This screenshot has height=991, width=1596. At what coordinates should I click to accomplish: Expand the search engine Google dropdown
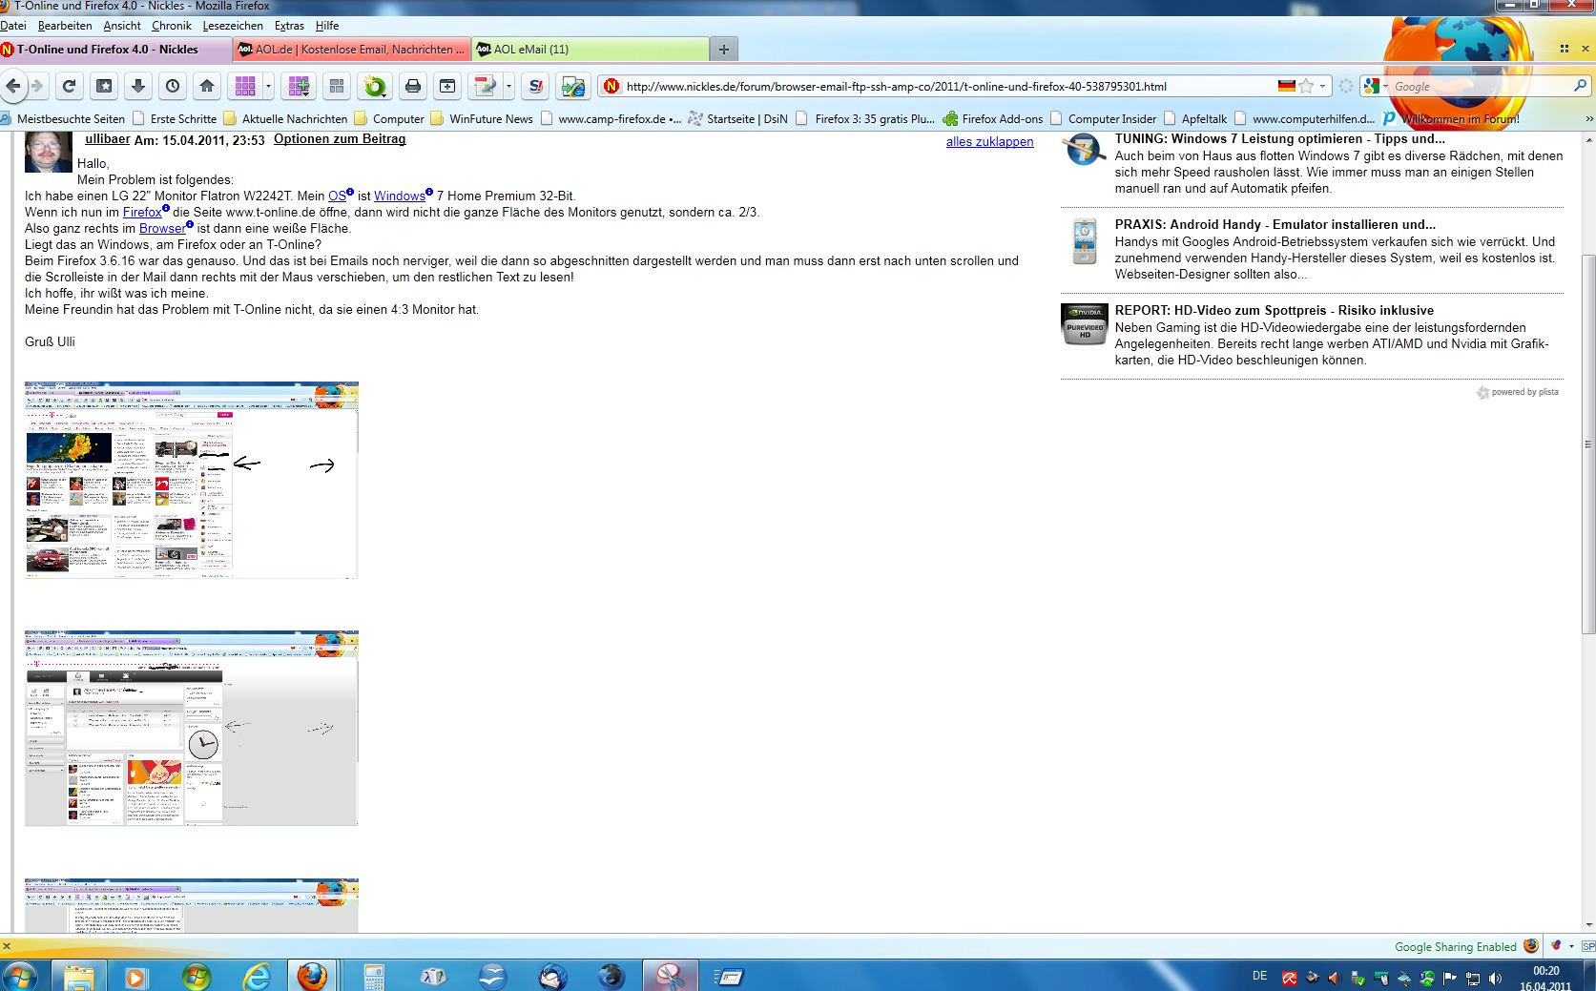[x=1376, y=86]
